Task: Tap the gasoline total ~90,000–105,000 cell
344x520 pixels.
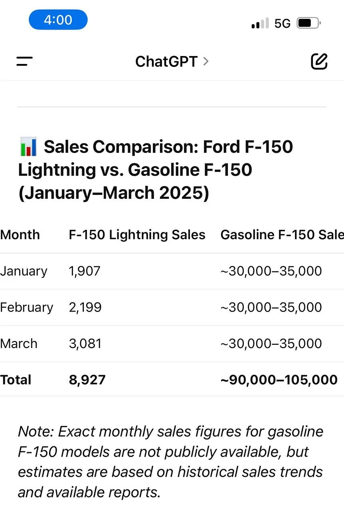Action: 279,380
